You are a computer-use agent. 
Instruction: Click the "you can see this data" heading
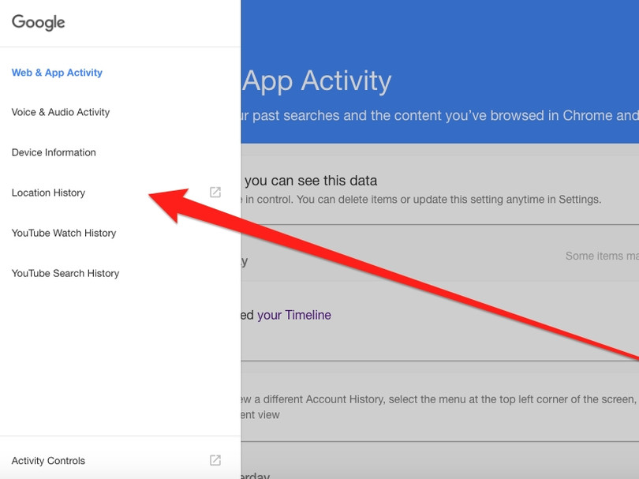[311, 181]
